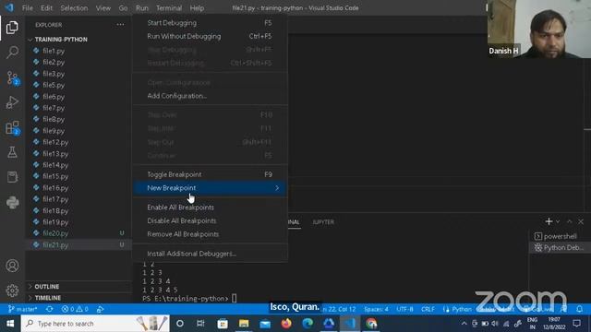Select Start Debugging menu item
Image resolution: width=591 pixels, height=332 pixels.
210,23
